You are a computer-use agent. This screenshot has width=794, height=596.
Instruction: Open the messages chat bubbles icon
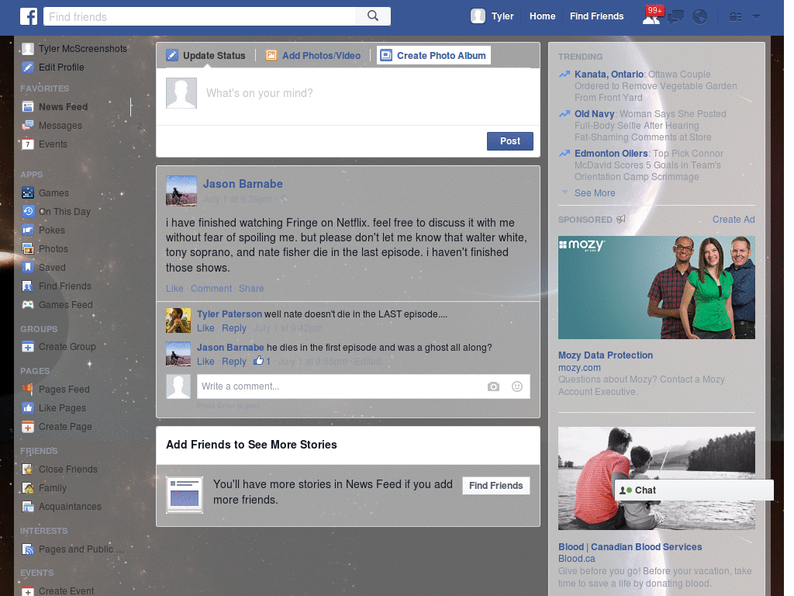[x=675, y=17]
